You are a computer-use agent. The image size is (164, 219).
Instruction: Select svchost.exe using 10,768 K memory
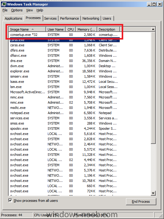[64, 181]
